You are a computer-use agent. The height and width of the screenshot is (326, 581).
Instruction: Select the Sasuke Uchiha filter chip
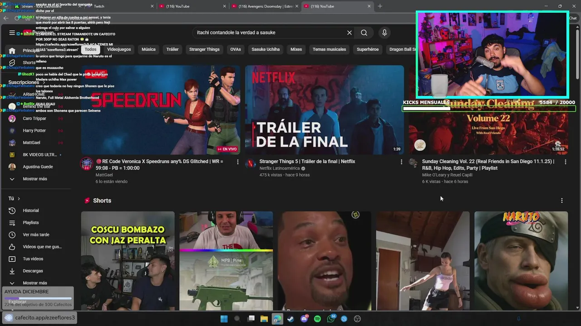tap(266, 49)
